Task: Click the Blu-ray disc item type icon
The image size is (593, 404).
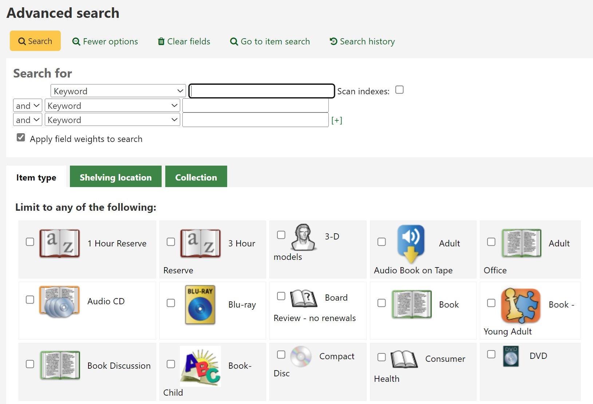Action: click(x=200, y=305)
